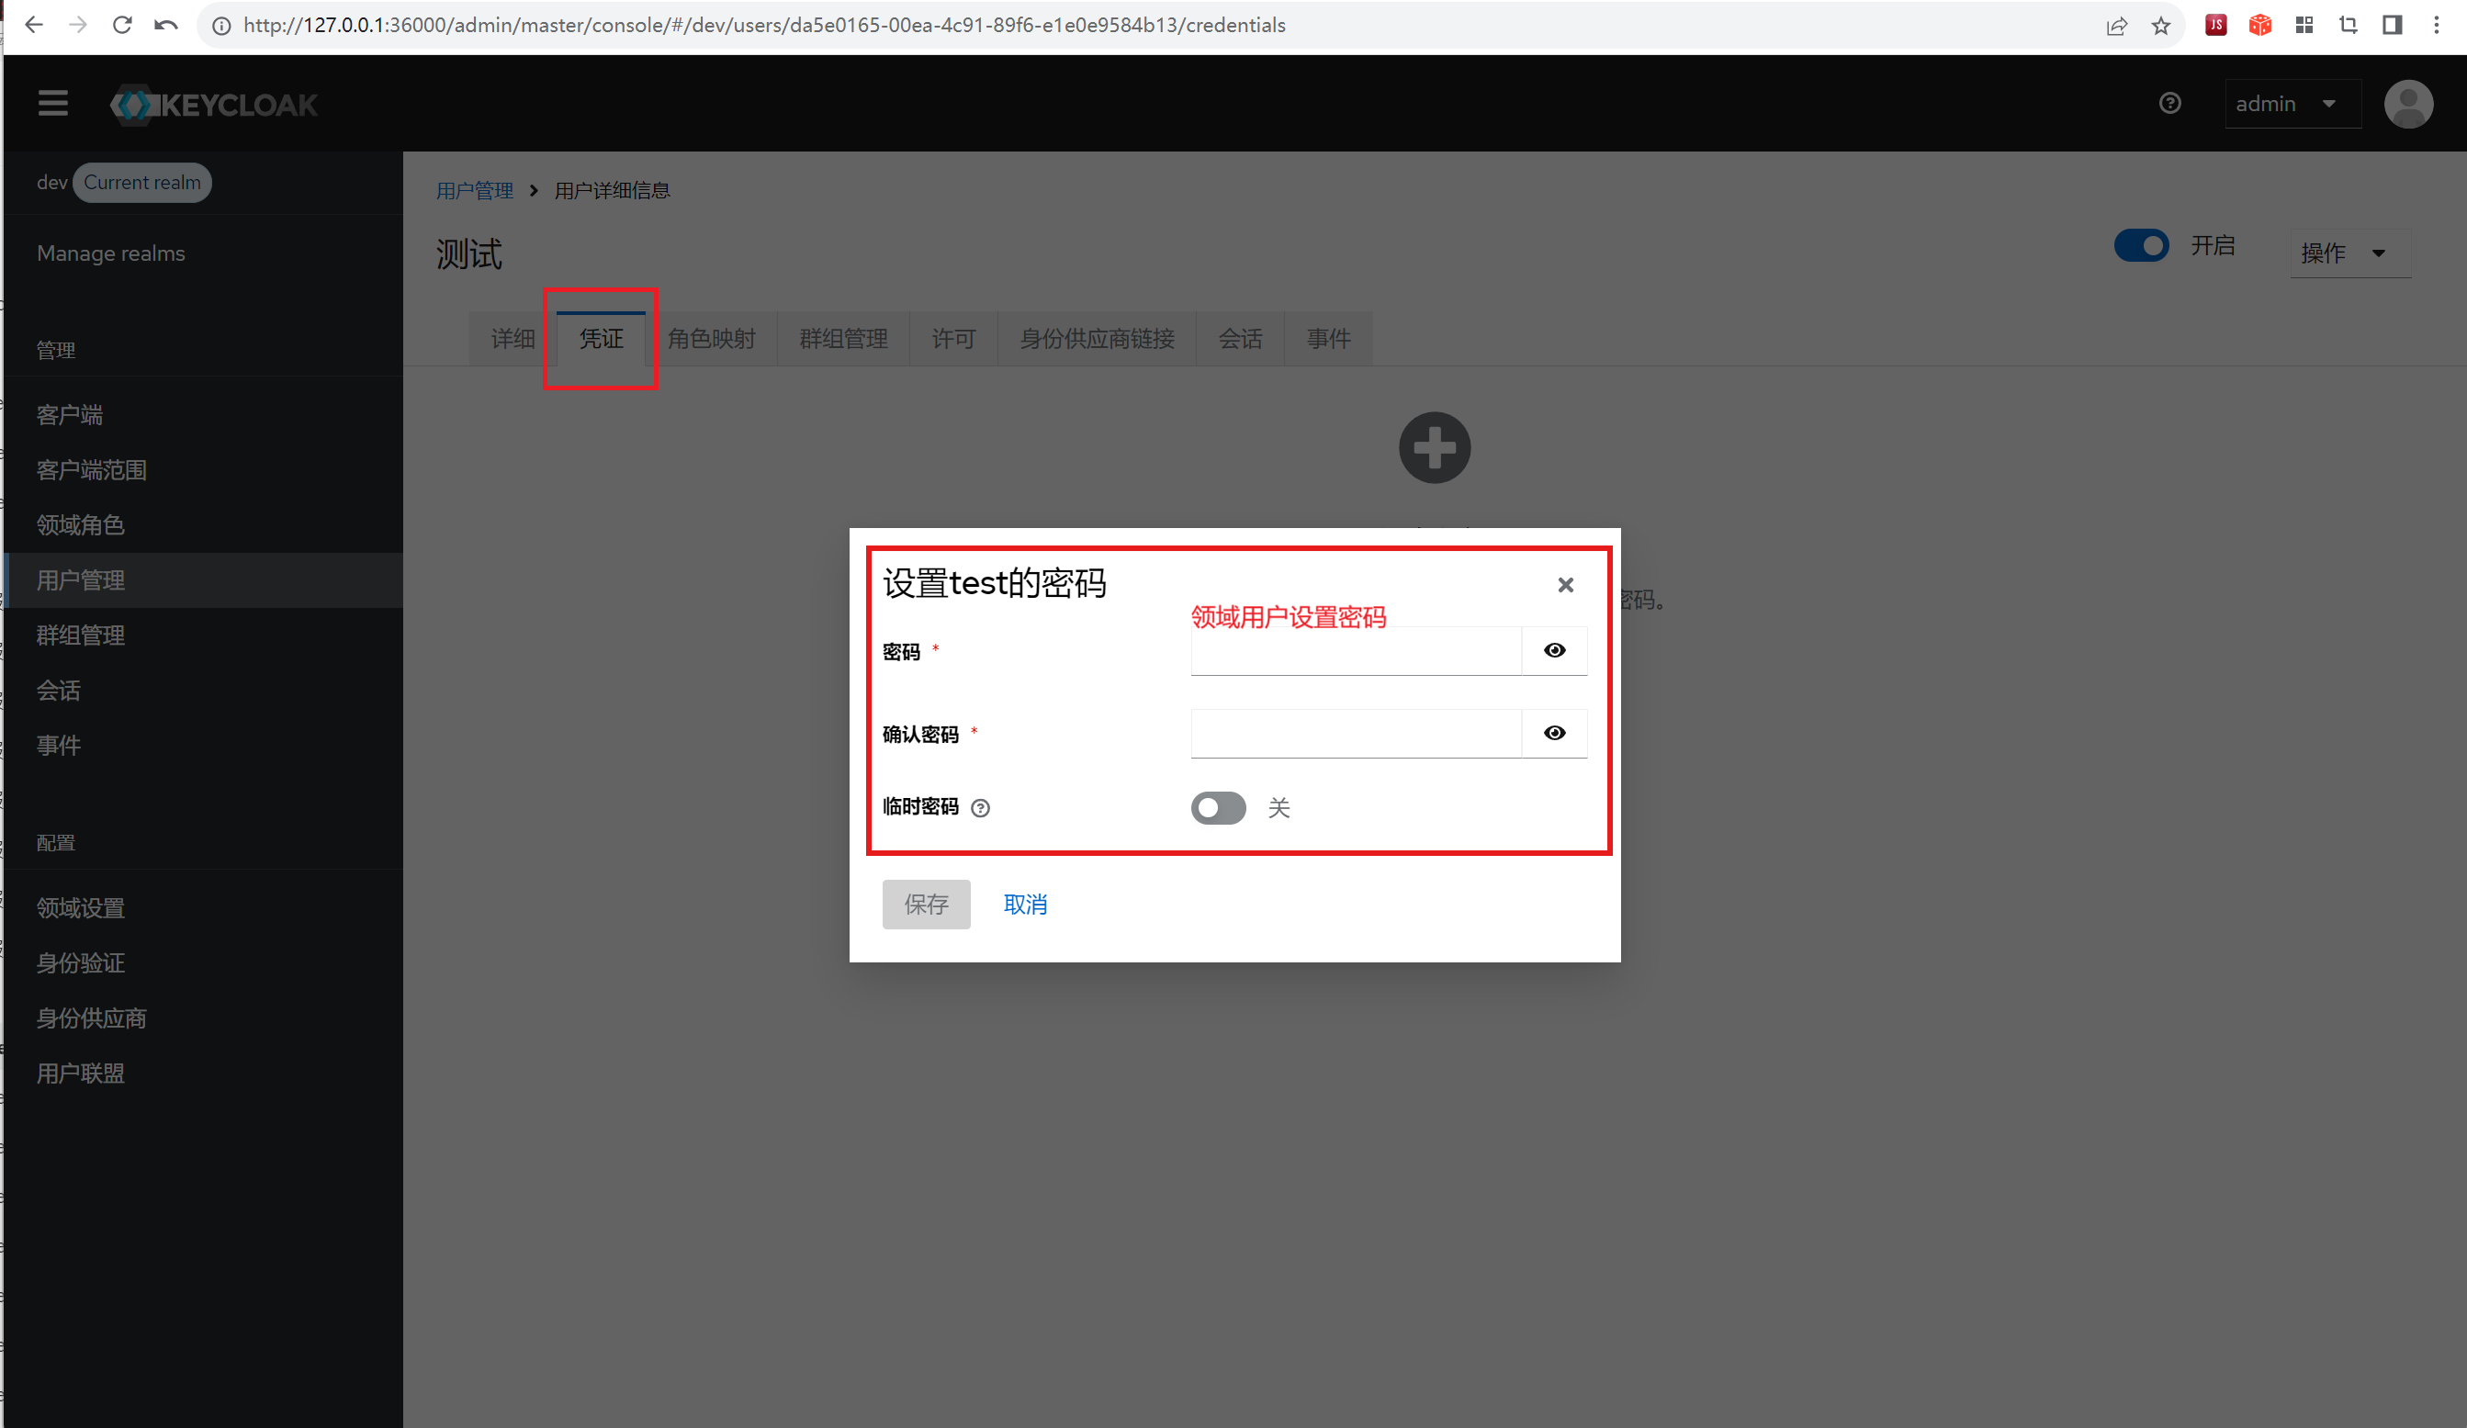Click the browser reload icon
Screen dimensions: 2467x1428
(x=121, y=25)
